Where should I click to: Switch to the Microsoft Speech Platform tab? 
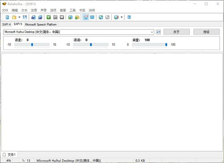point(41,25)
